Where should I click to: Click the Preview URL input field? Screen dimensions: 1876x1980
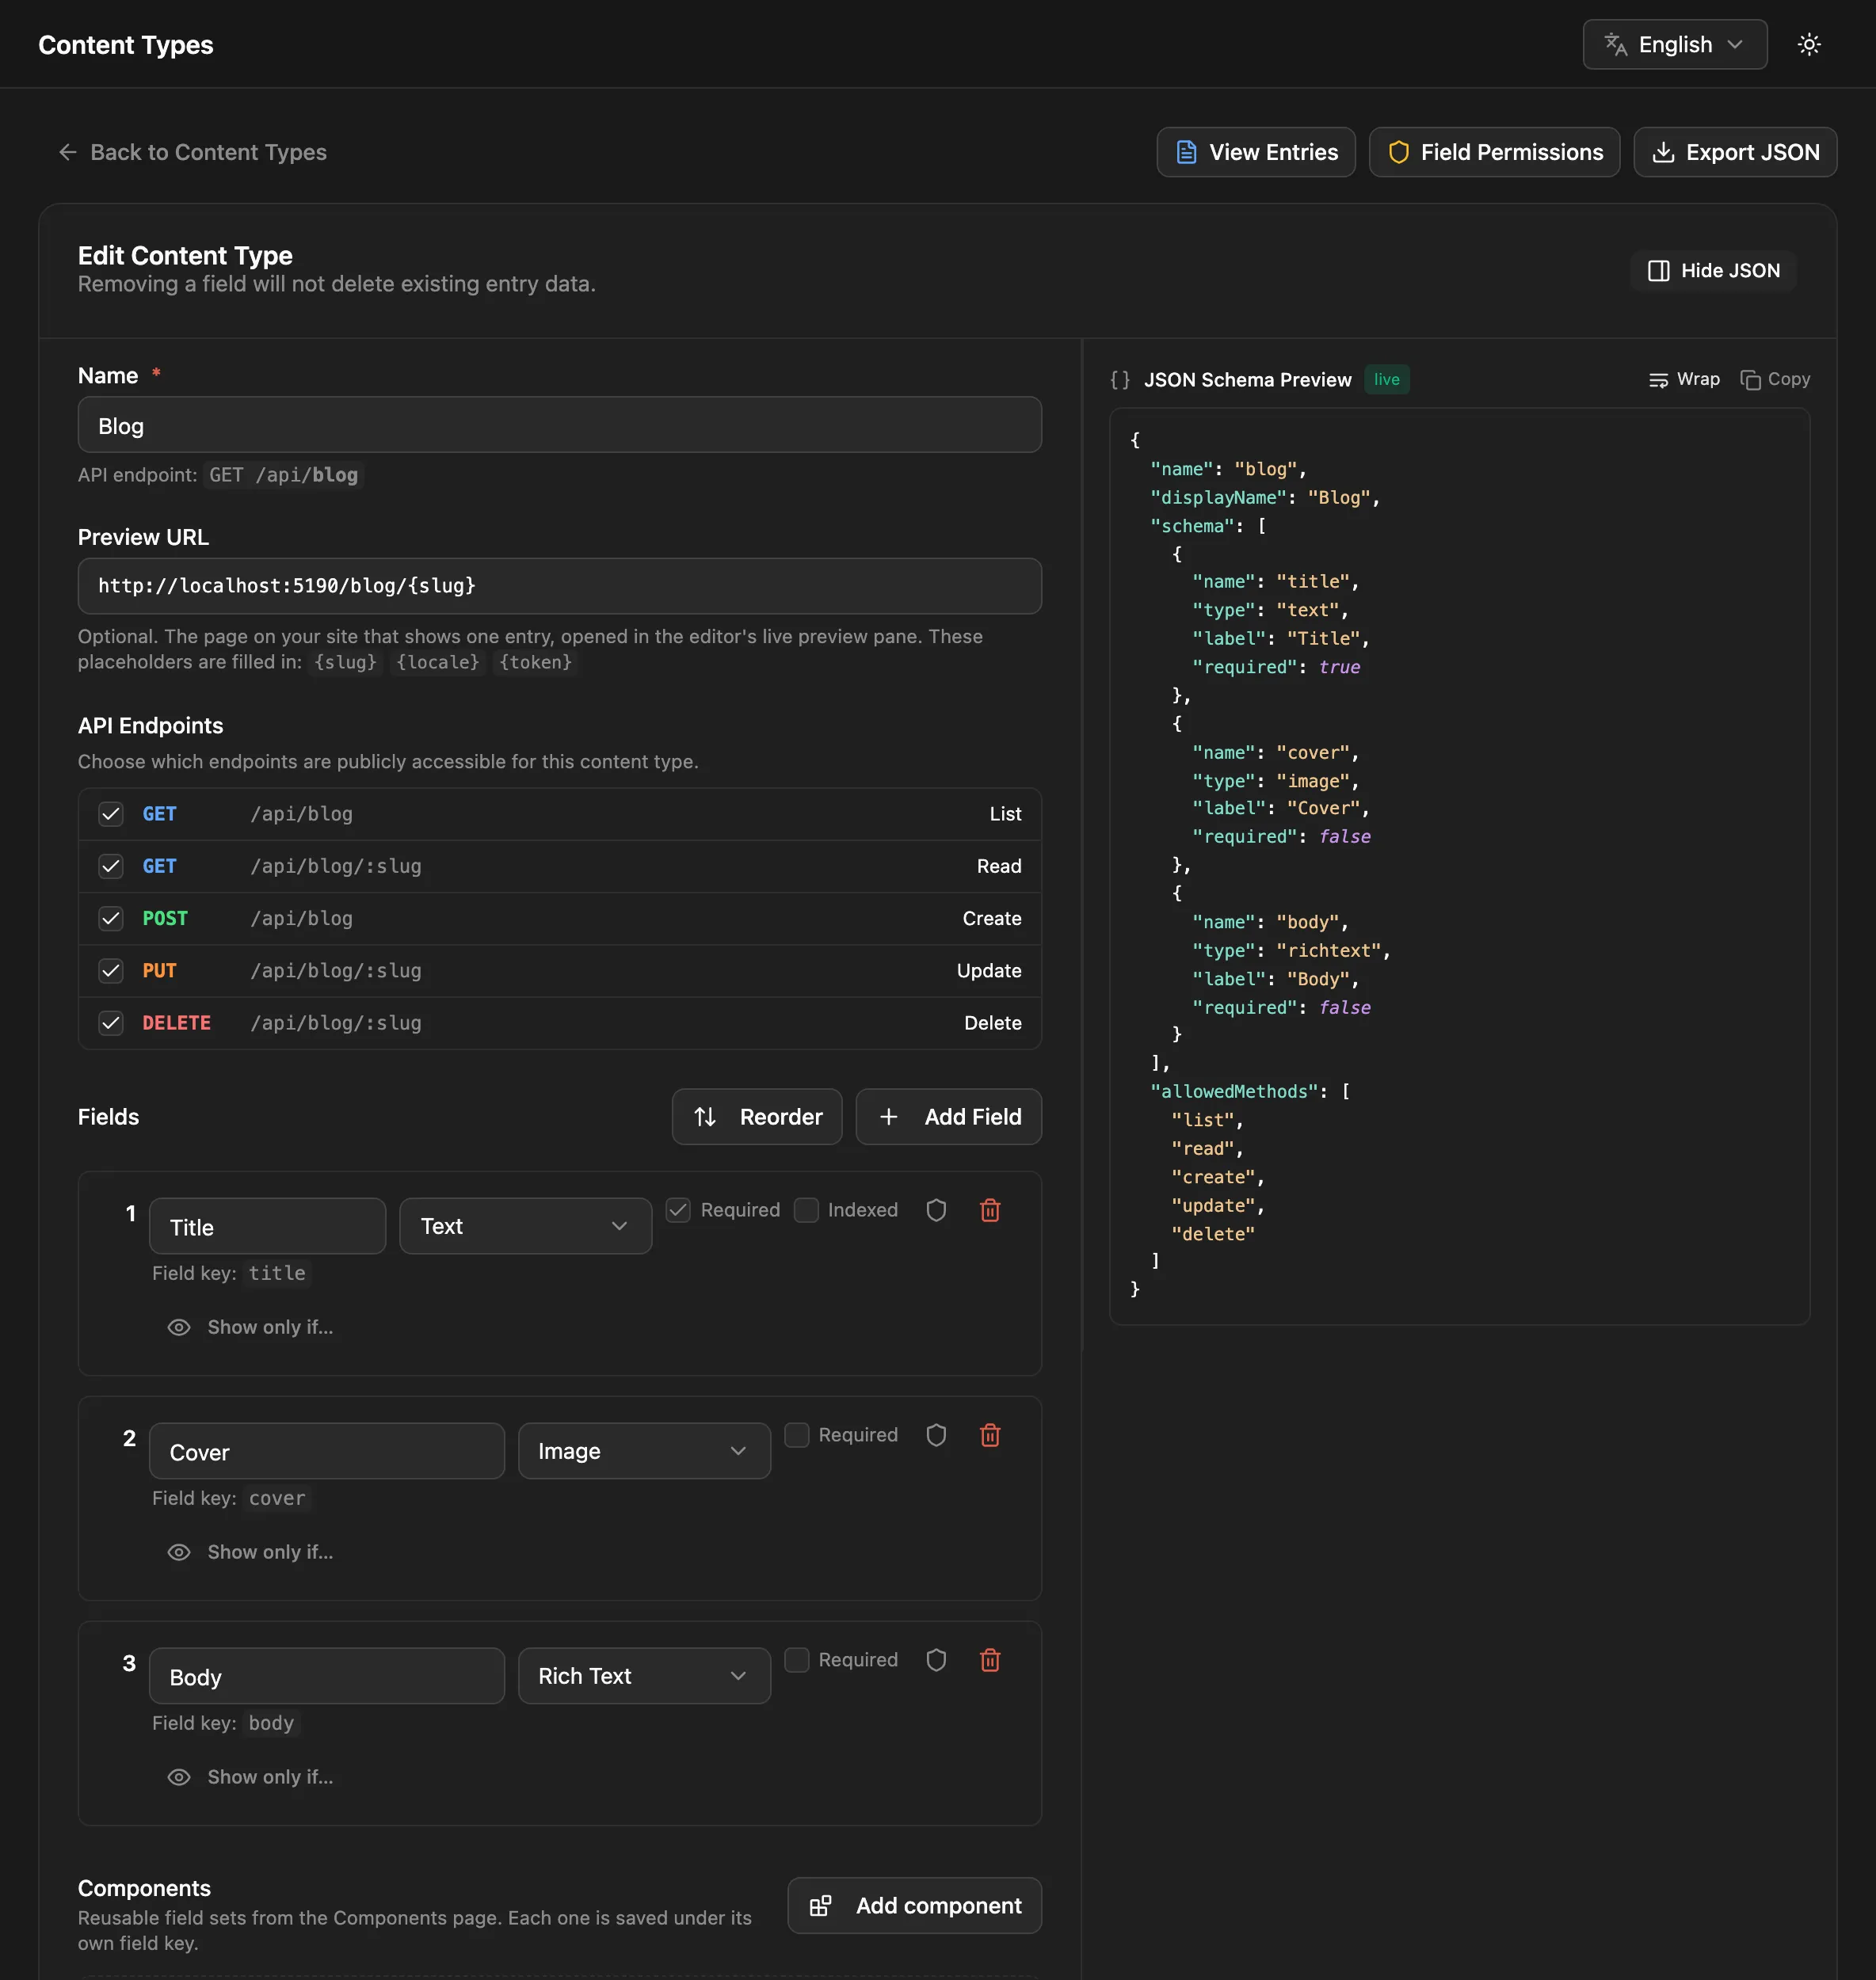(560, 586)
